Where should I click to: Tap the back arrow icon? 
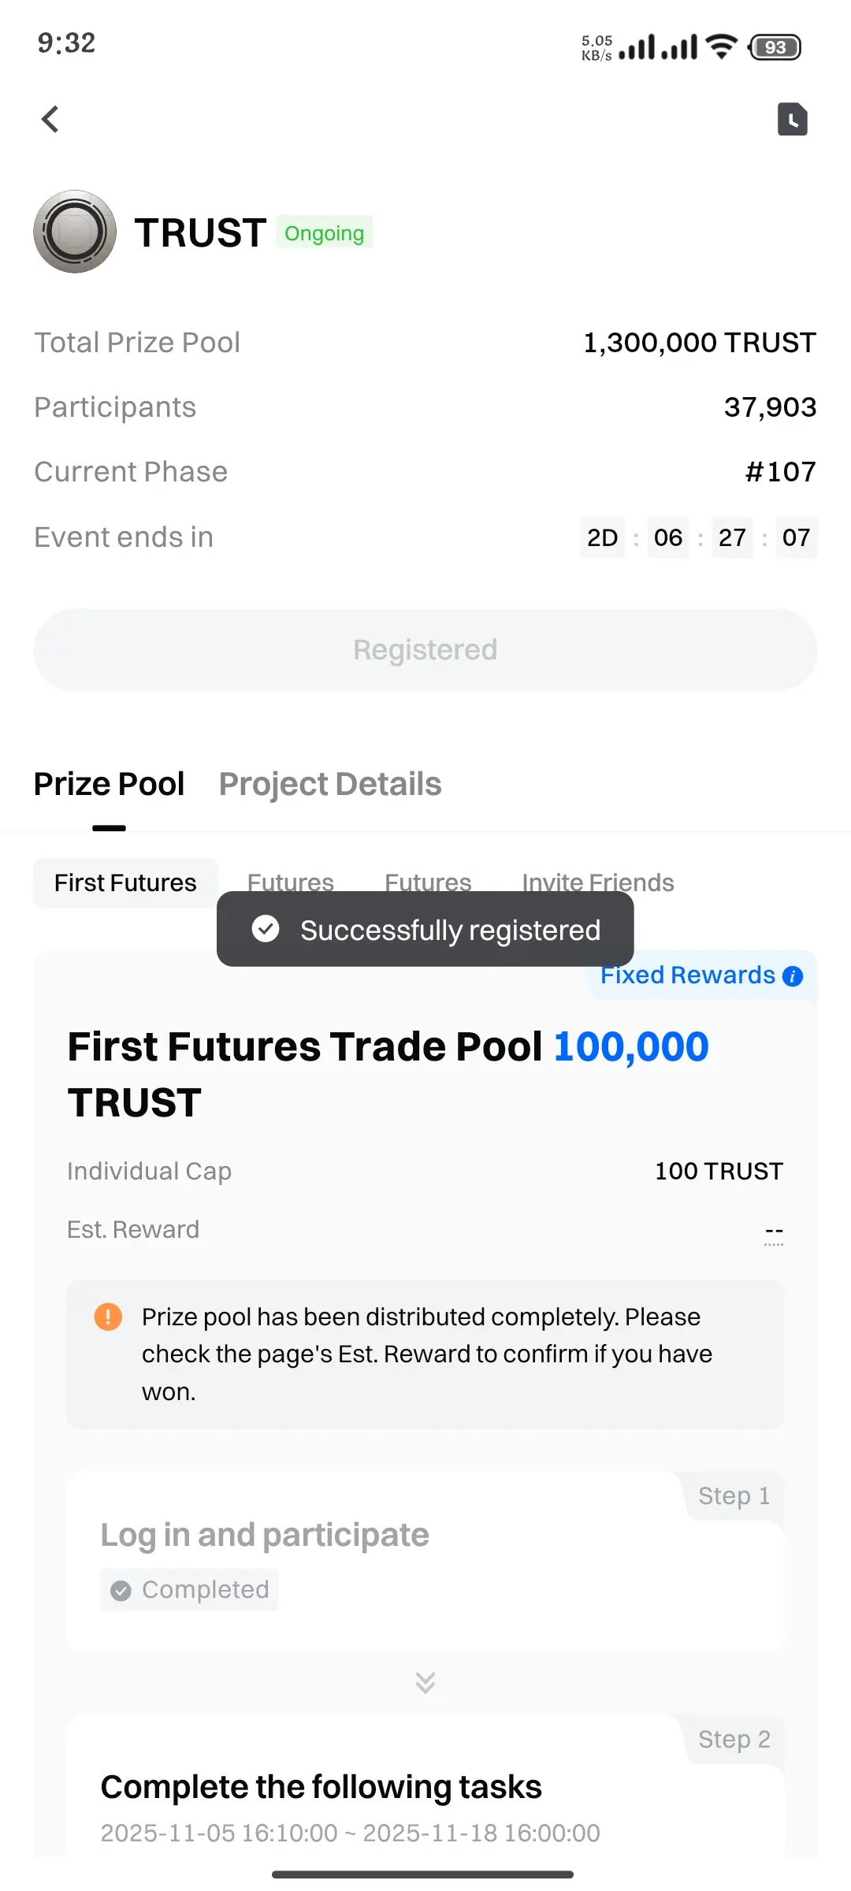[x=50, y=120]
